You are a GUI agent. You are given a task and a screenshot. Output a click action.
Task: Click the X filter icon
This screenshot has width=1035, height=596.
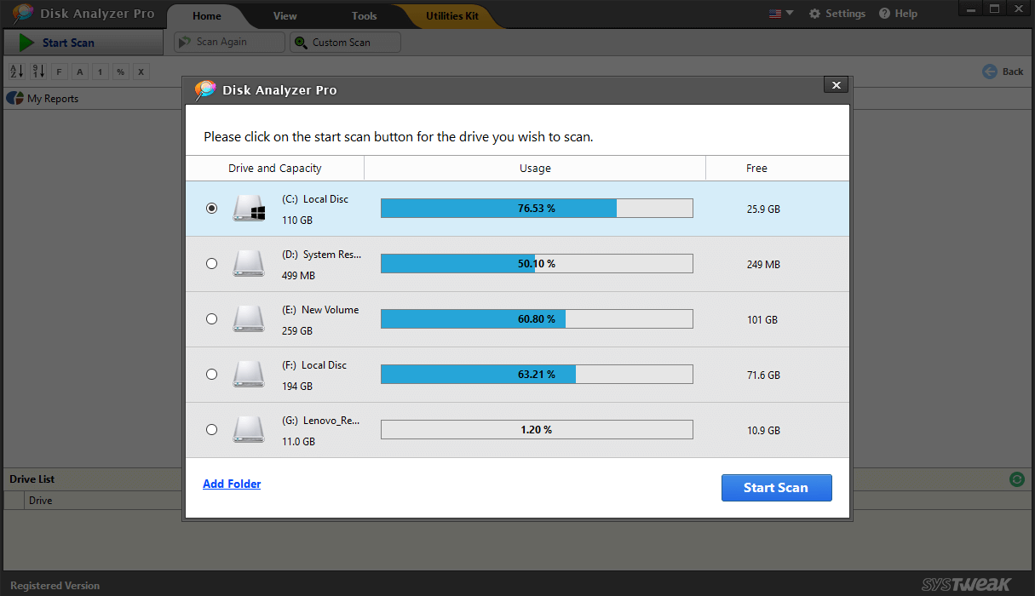coord(141,72)
